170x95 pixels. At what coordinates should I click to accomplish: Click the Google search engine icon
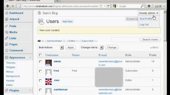coord(114,6)
